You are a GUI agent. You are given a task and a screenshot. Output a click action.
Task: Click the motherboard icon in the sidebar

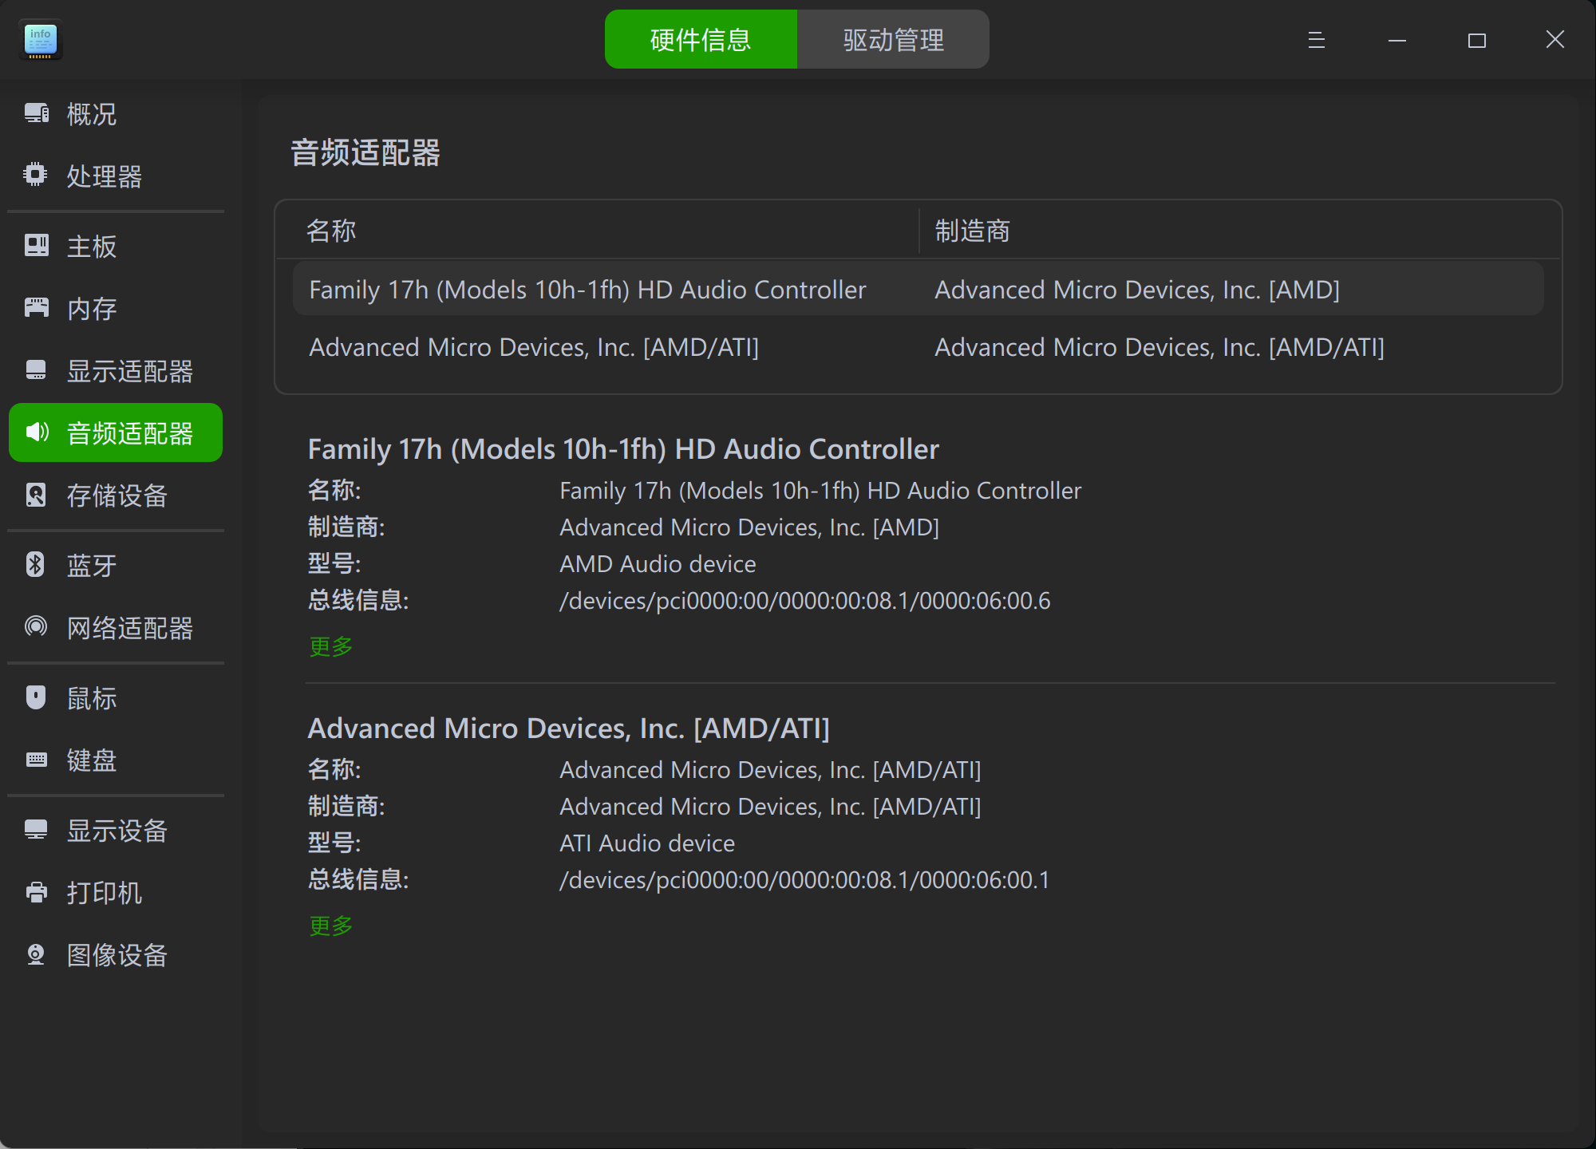pos(36,246)
